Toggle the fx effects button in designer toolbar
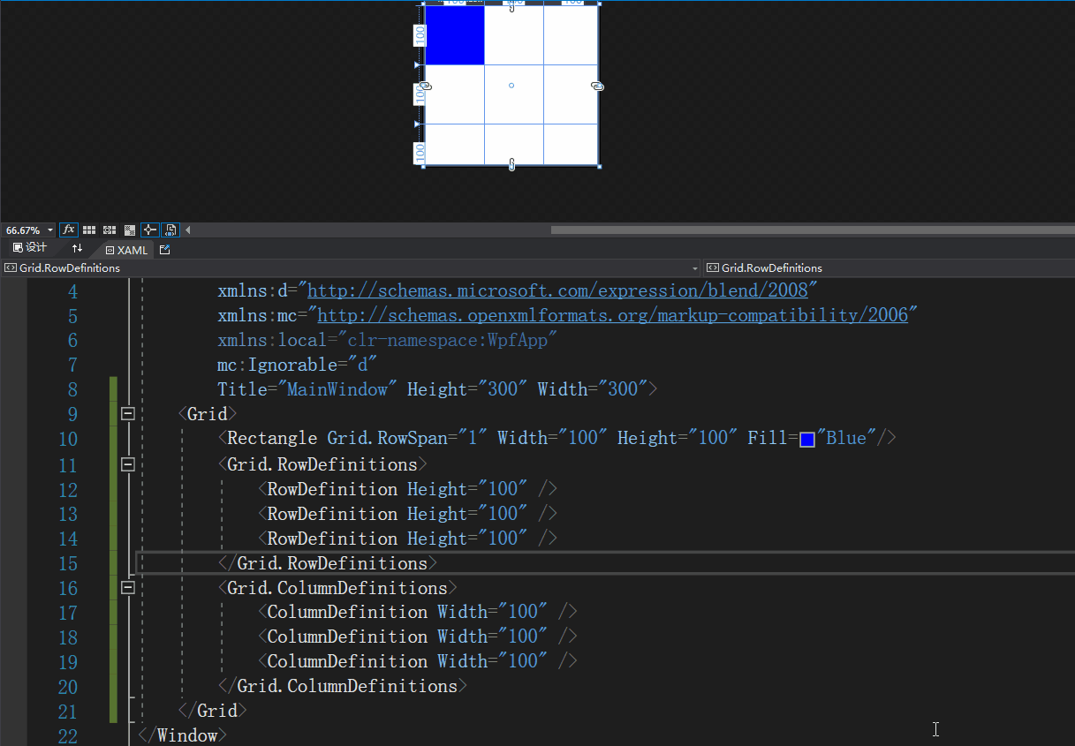The height and width of the screenshot is (746, 1075). click(x=69, y=230)
